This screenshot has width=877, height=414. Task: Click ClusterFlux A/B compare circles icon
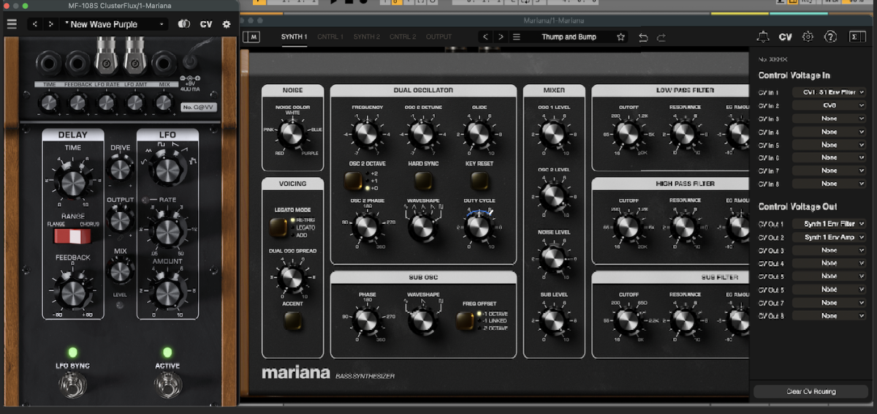184,24
